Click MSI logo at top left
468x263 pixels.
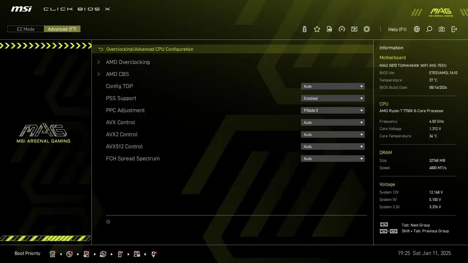[x=21, y=9]
